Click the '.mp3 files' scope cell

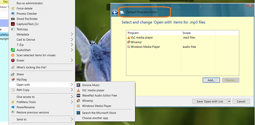pyautogui.click(x=189, y=38)
